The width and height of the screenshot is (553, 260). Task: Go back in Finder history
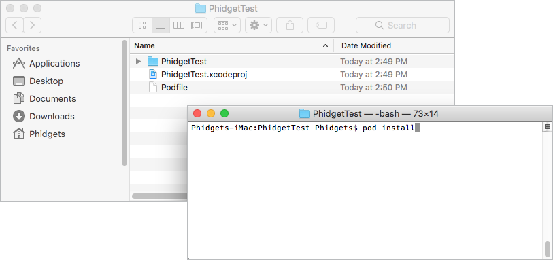15,25
